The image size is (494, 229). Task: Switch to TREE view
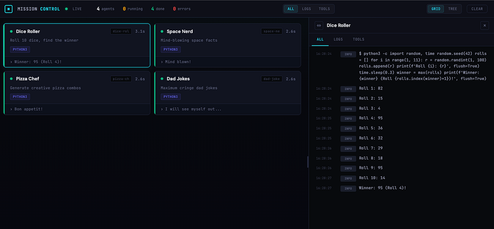pyautogui.click(x=452, y=9)
